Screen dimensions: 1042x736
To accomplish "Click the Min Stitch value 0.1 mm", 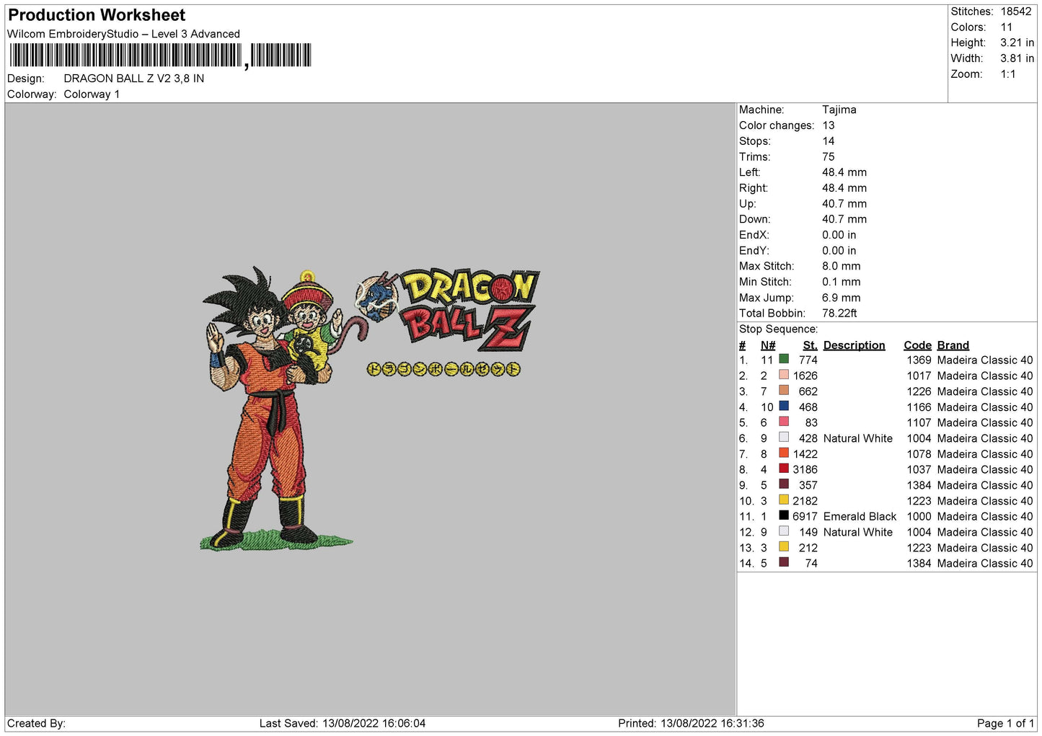I will point(842,282).
